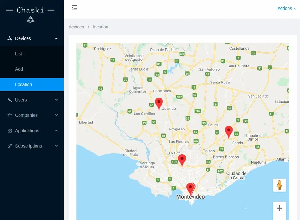Click the Companies bank icon in sidebar

tap(10, 115)
